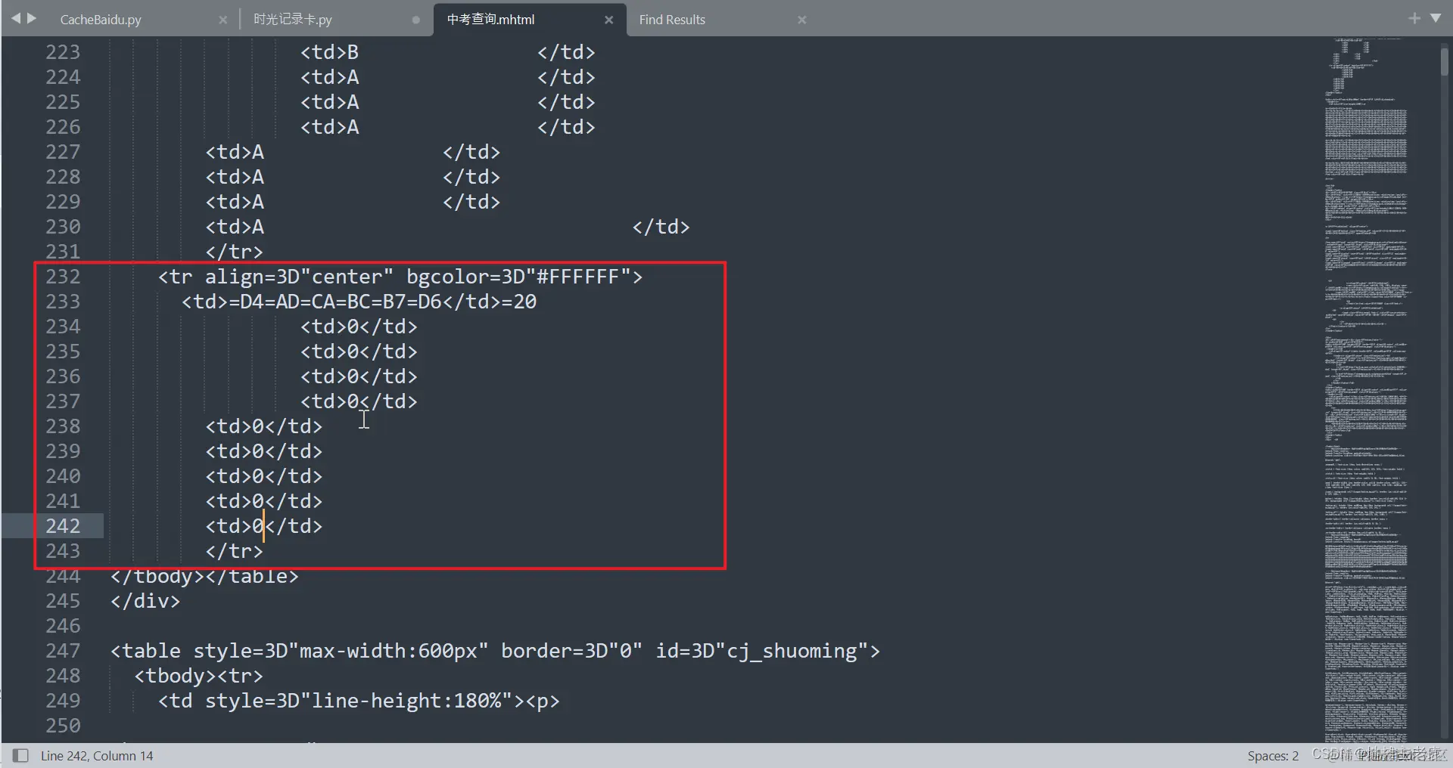
Task: Click the =D4=AD=CA=BC=B7=D6 encoded text
Action: [336, 302]
